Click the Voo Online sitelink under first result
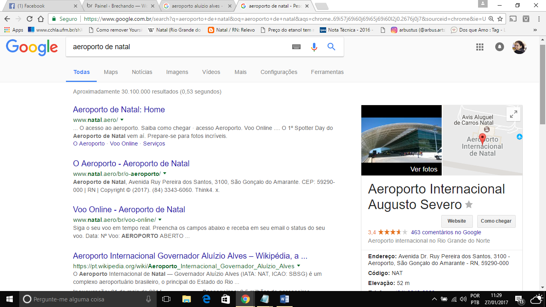The image size is (546, 307). point(124,144)
